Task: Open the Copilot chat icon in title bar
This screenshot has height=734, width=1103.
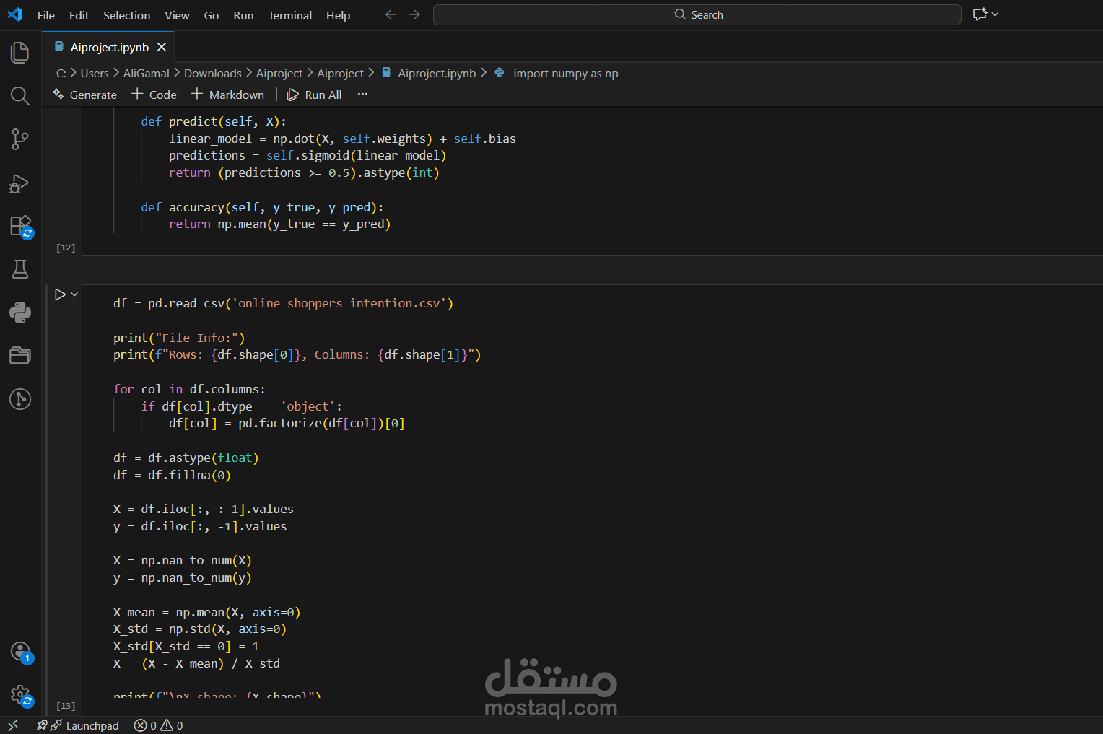Action: coord(980,14)
